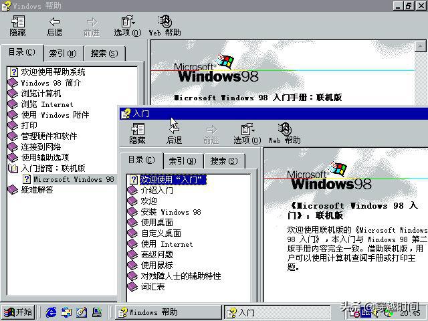The height and width of the screenshot is (321, 428).
Task: Switch to 目录 tab in 入门 window
Action: (x=142, y=160)
